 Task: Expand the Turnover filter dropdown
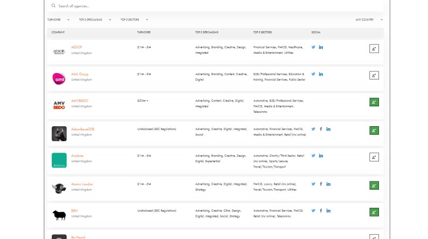click(58, 19)
